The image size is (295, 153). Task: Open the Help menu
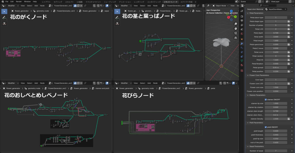point(35,1)
